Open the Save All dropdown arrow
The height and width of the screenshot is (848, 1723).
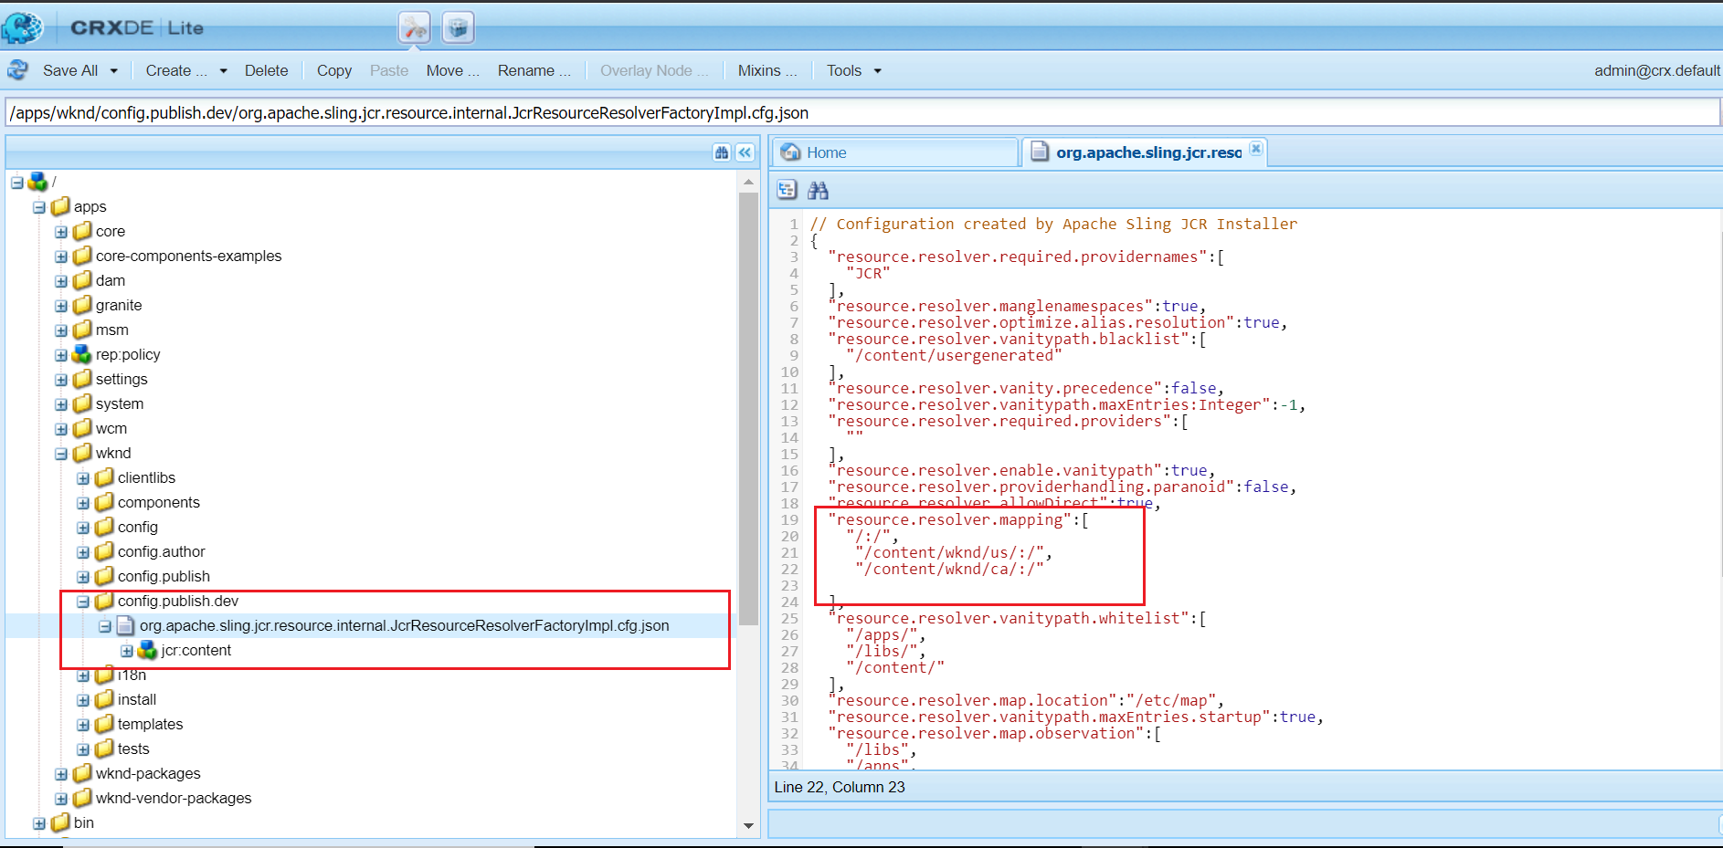tap(114, 70)
